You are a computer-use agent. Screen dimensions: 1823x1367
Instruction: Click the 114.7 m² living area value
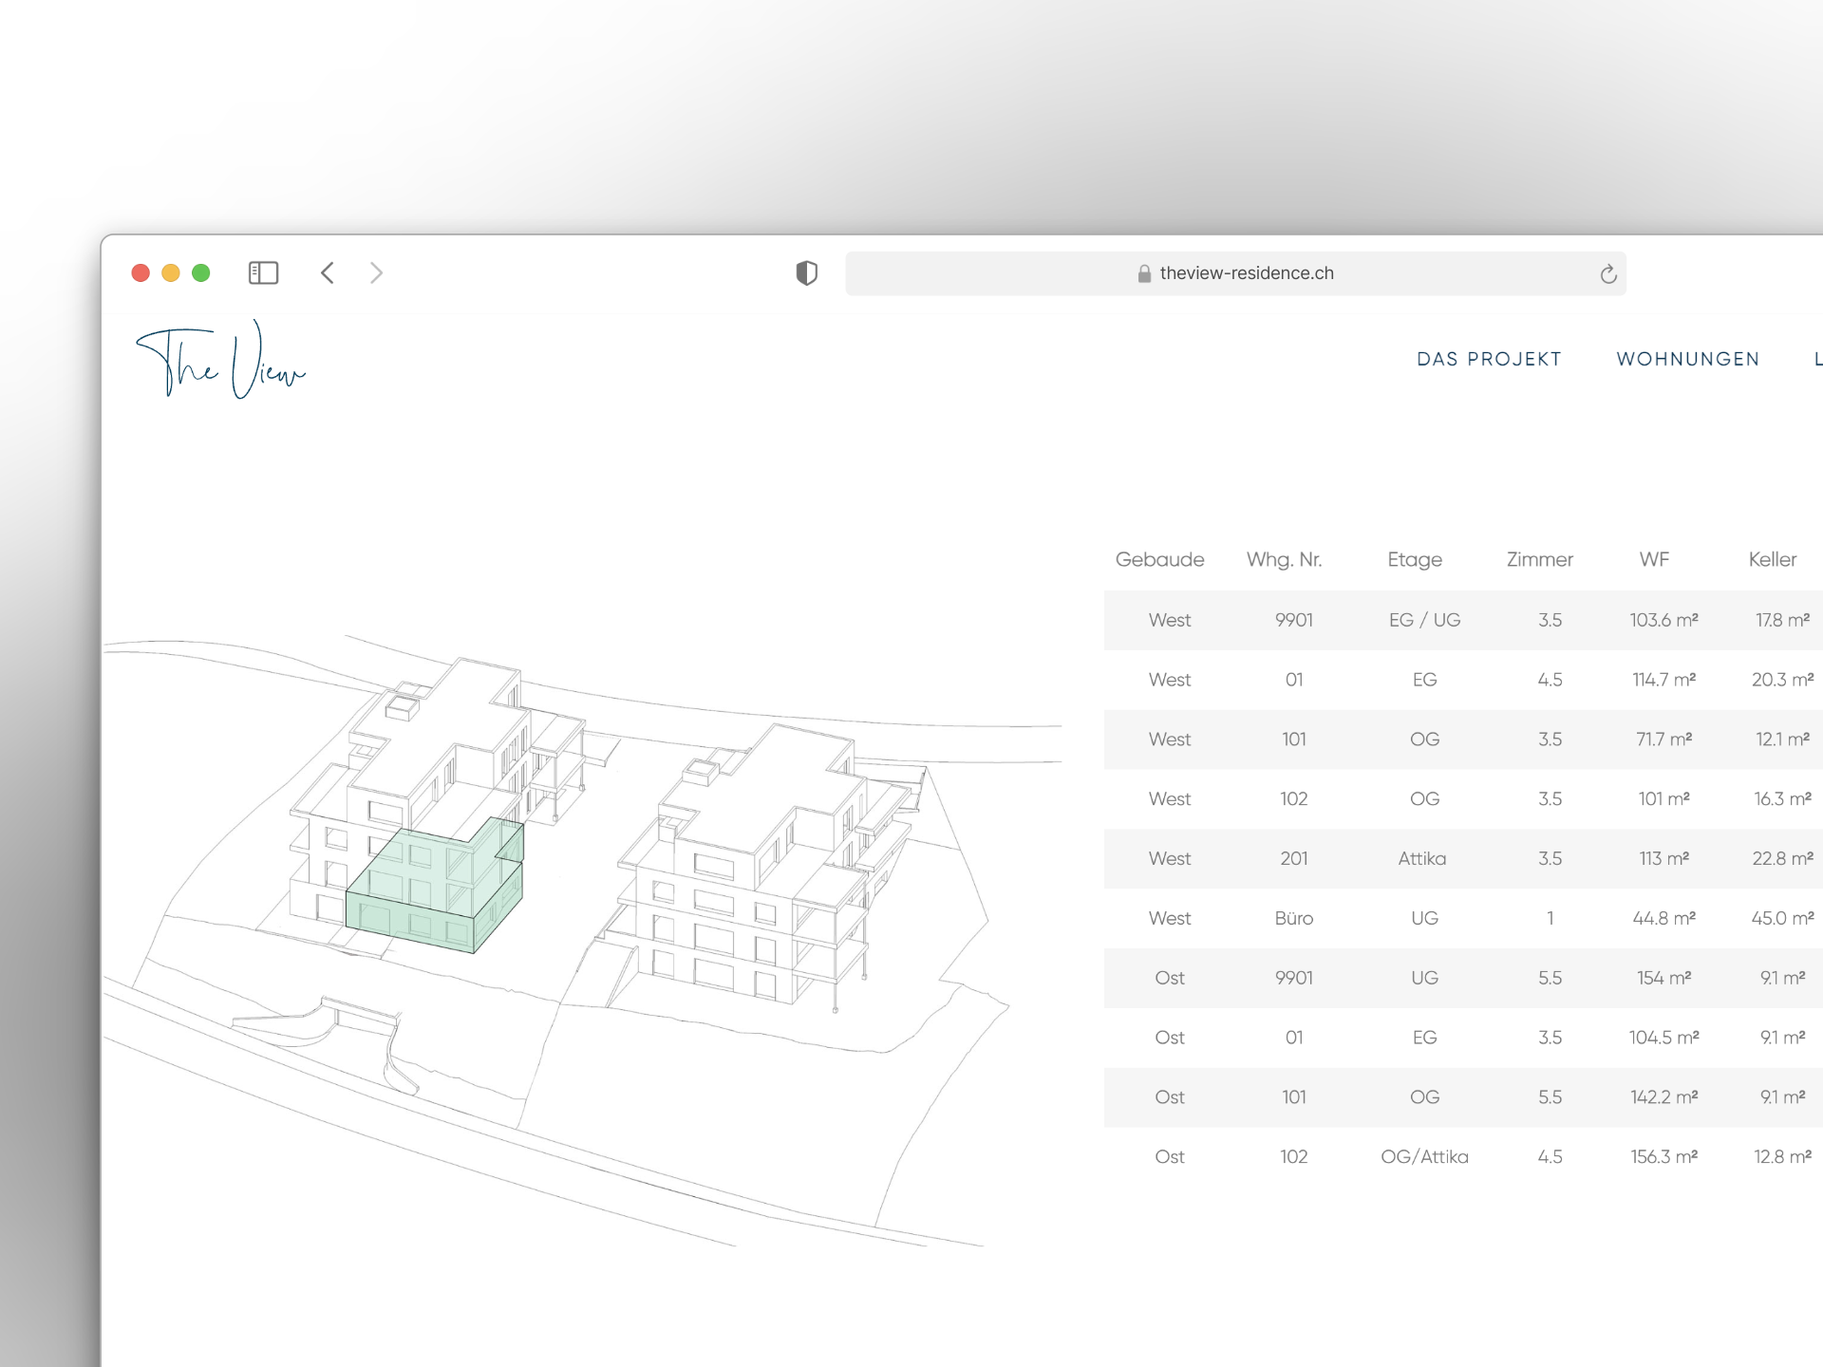(x=1663, y=680)
